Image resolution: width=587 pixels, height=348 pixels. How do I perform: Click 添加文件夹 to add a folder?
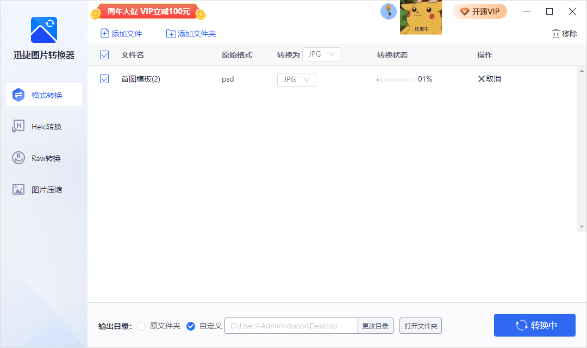[191, 34]
